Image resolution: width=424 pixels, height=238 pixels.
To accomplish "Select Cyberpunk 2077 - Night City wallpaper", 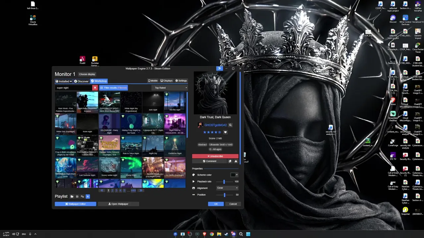I will point(153,125).
